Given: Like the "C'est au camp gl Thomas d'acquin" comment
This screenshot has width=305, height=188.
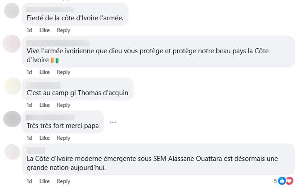Looking at the screenshot, I should [45, 105].
